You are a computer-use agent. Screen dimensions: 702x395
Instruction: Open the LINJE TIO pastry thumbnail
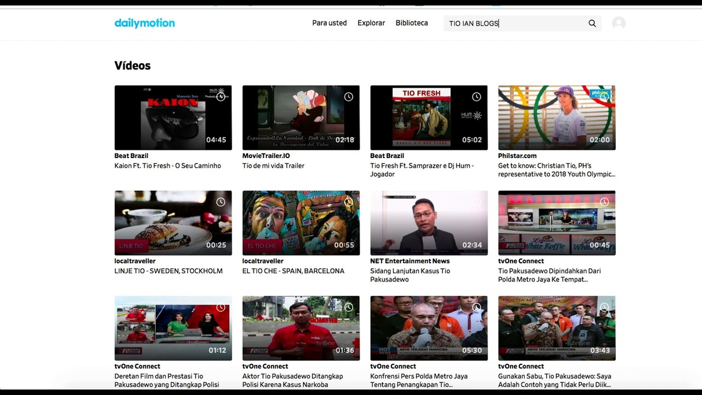coord(173,223)
